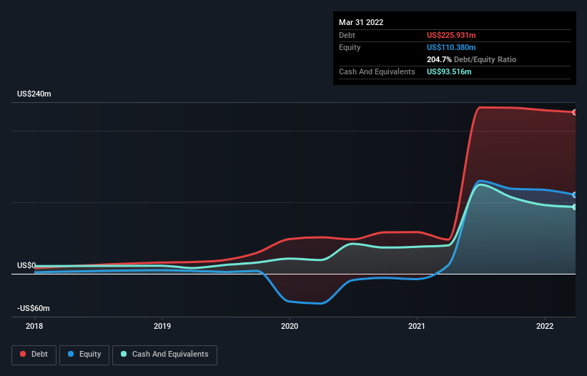The width and height of the screenshot is (587, 376).
Task: Select the 2021 x-axis label
Action: click(417, 326)
